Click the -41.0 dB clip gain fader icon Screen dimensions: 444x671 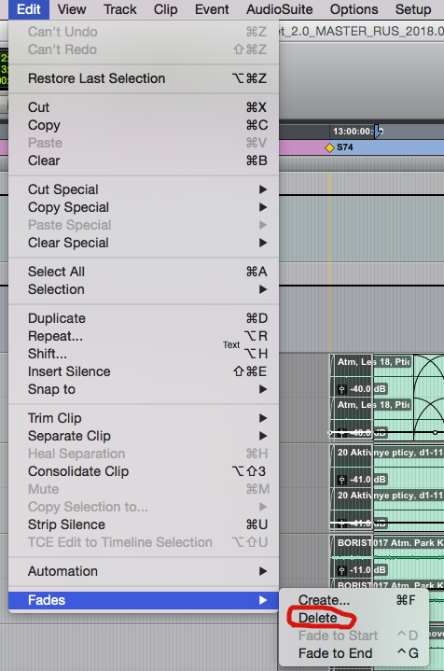click(341, 480)
